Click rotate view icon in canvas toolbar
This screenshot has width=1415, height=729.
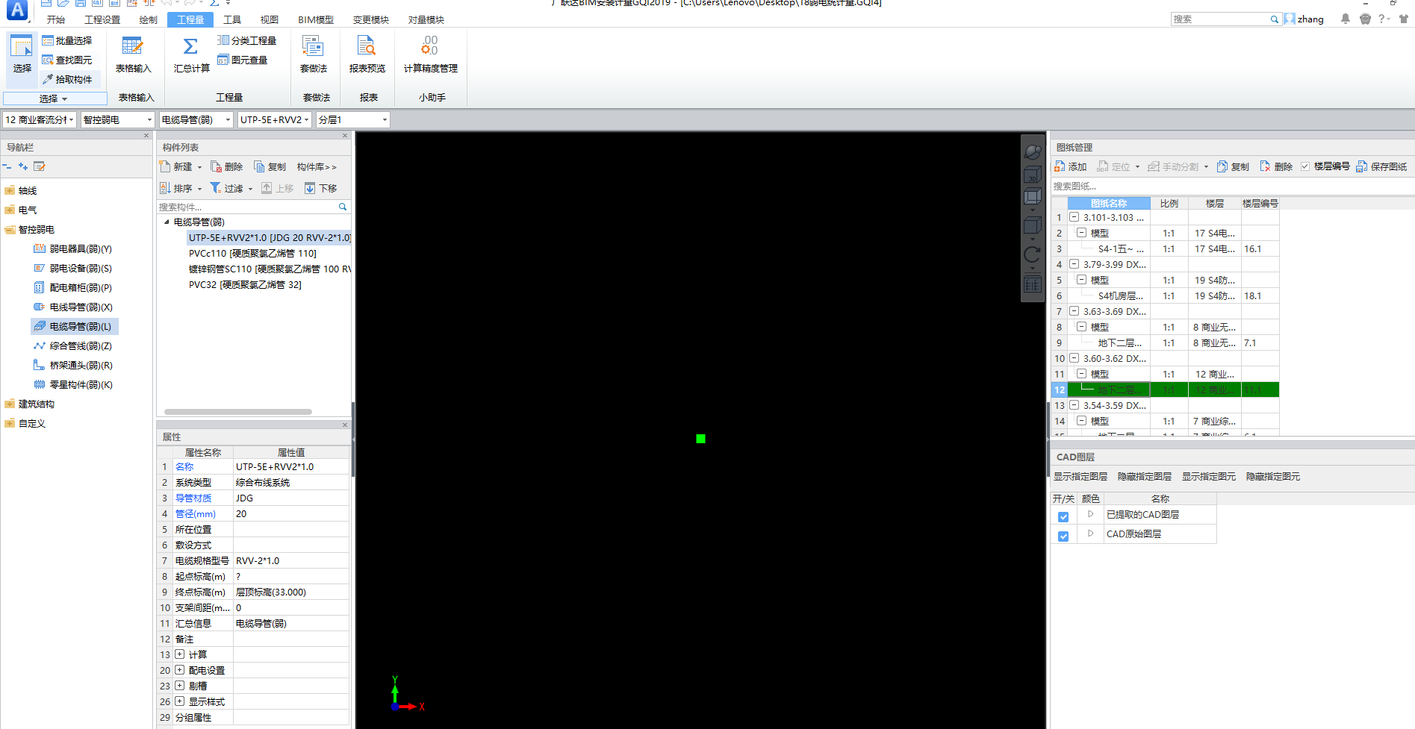click(x=1032, y=255)
